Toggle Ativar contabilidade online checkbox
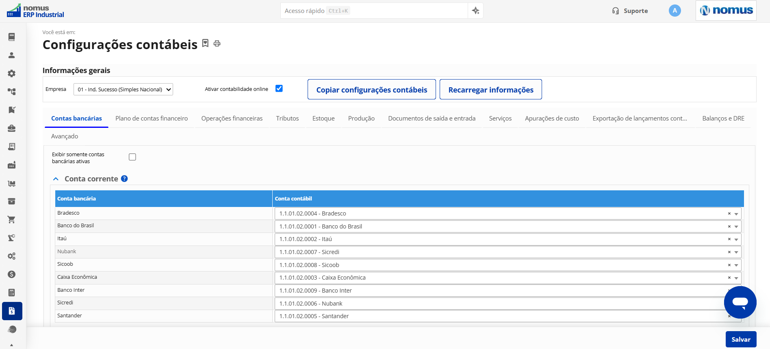The width and height of the screenshot is (770, 349). click(279, 88)
